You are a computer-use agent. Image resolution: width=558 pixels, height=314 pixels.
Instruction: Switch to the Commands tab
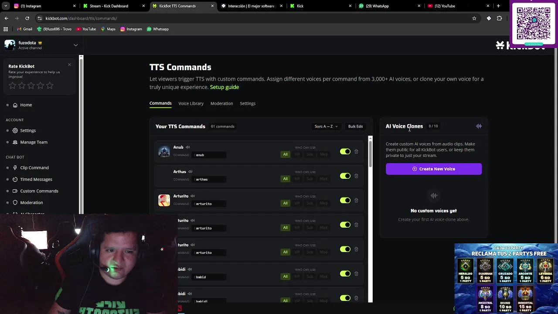[x=160, y=103]
